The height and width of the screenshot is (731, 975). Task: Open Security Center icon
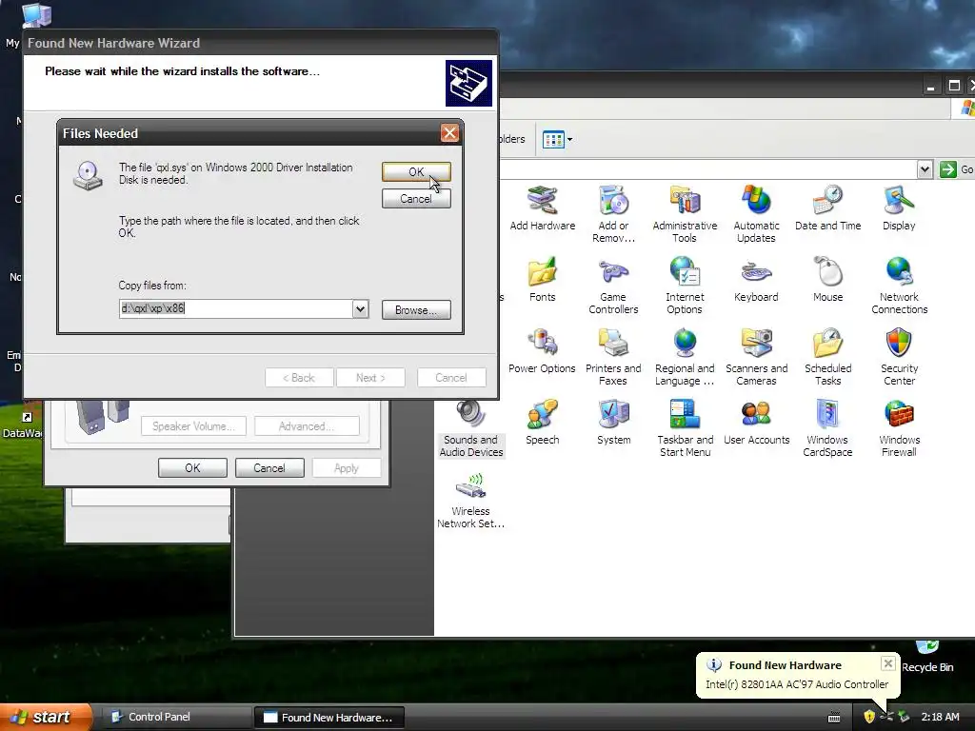[x=899, y=357]
